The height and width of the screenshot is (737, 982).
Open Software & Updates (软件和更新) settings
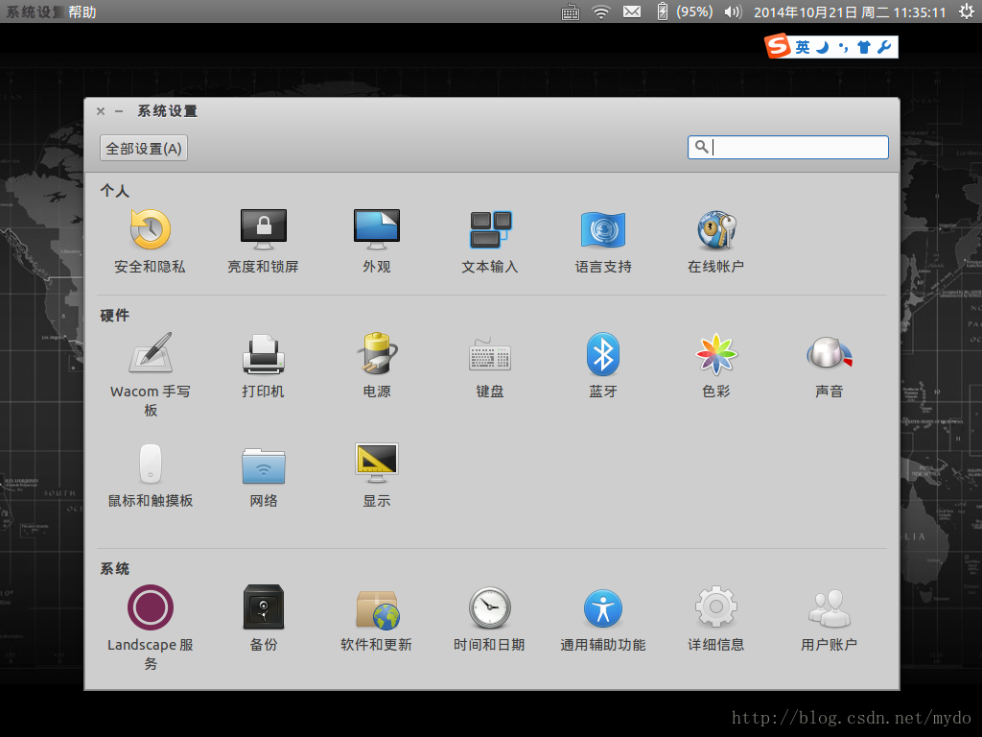coord(376,619)
